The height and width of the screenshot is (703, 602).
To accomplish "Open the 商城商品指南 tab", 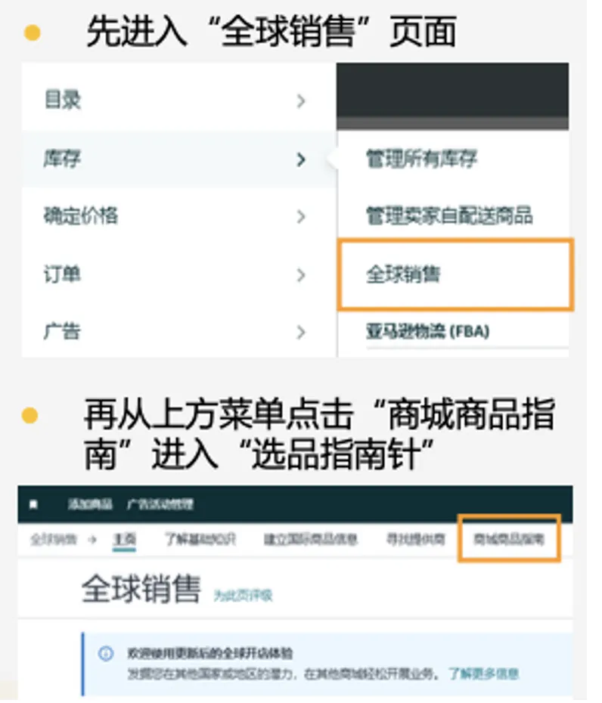I will pos(508,540).
